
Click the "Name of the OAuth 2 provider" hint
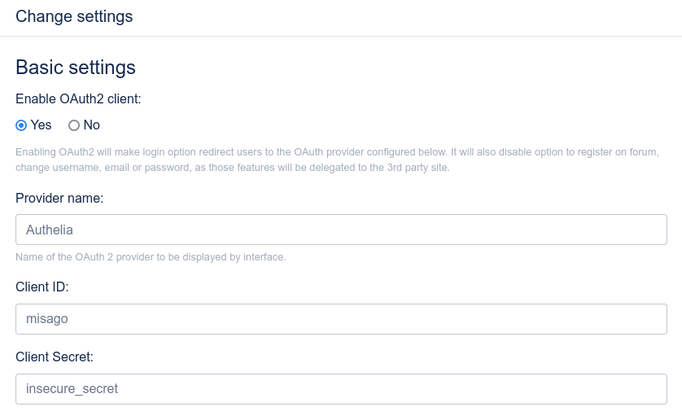pos(151,257)
